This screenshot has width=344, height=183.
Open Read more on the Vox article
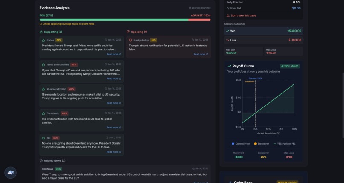coord(114,152)
